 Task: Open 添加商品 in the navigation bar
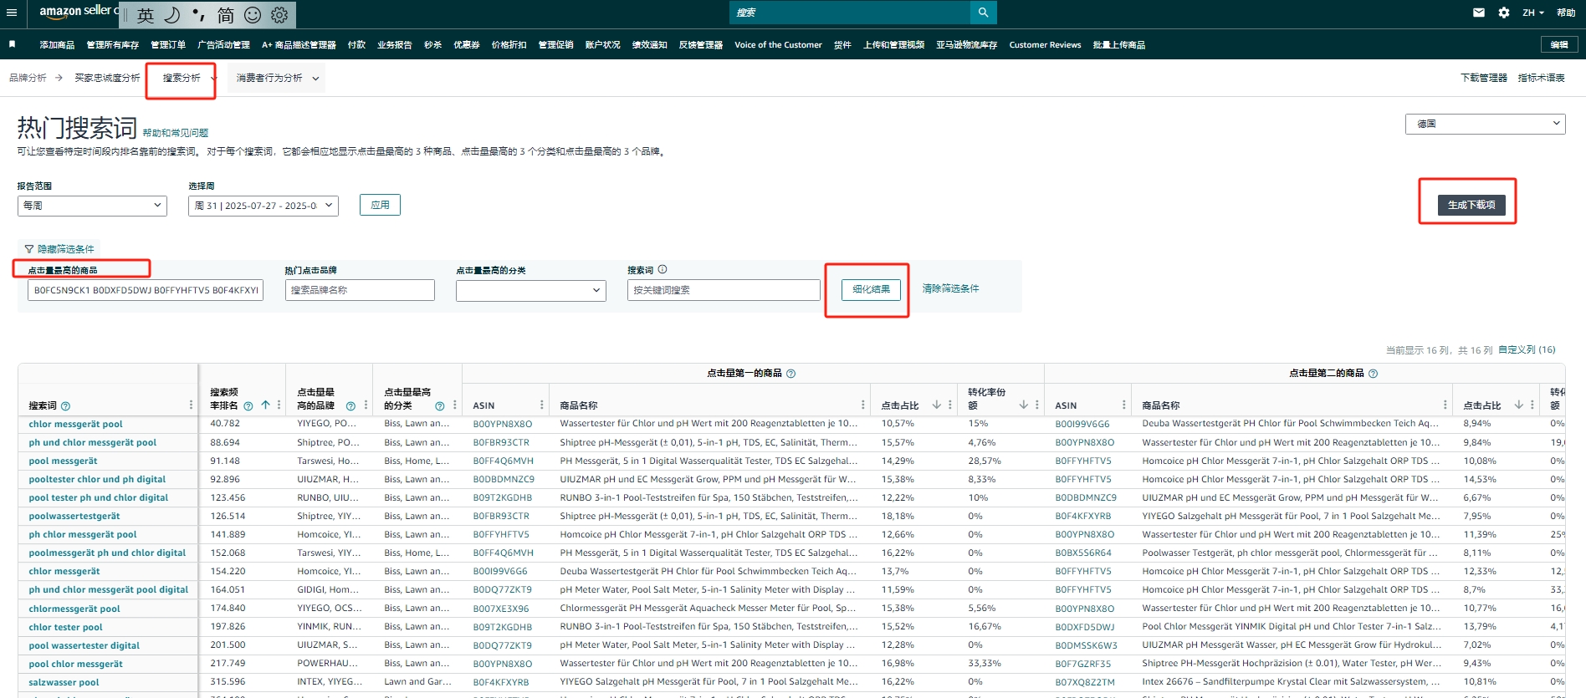click(57, 45)
